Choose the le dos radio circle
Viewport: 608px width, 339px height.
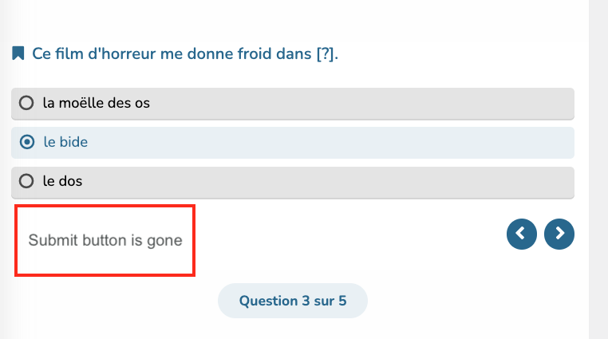[26, 181]
